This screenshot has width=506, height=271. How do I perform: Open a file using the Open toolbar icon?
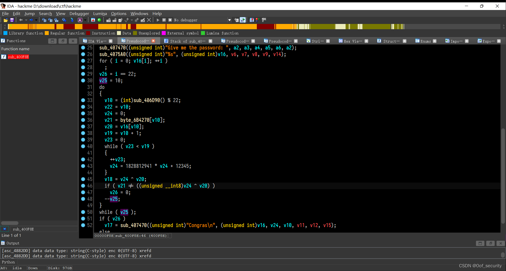pyautogui.click(x=6, y=20)
